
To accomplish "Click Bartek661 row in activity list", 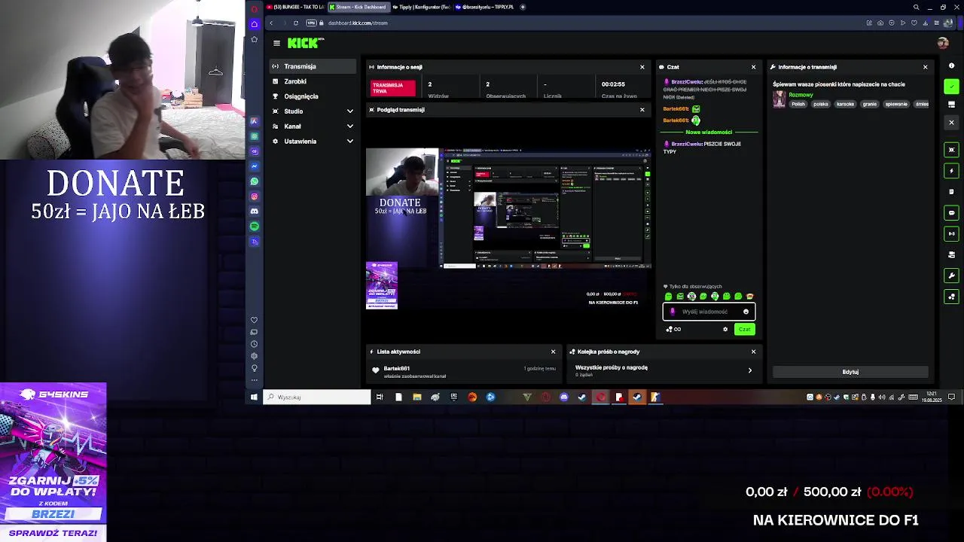I will click(x=465, y=371).
